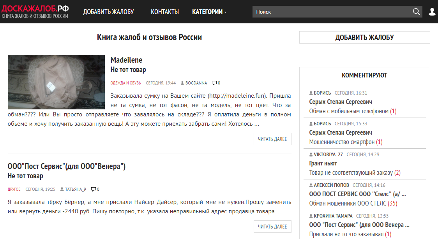Click user icon beside АЛЕКСЕЙ ПОПОВ
The image size is (438, 239).
tap(311, 185)
